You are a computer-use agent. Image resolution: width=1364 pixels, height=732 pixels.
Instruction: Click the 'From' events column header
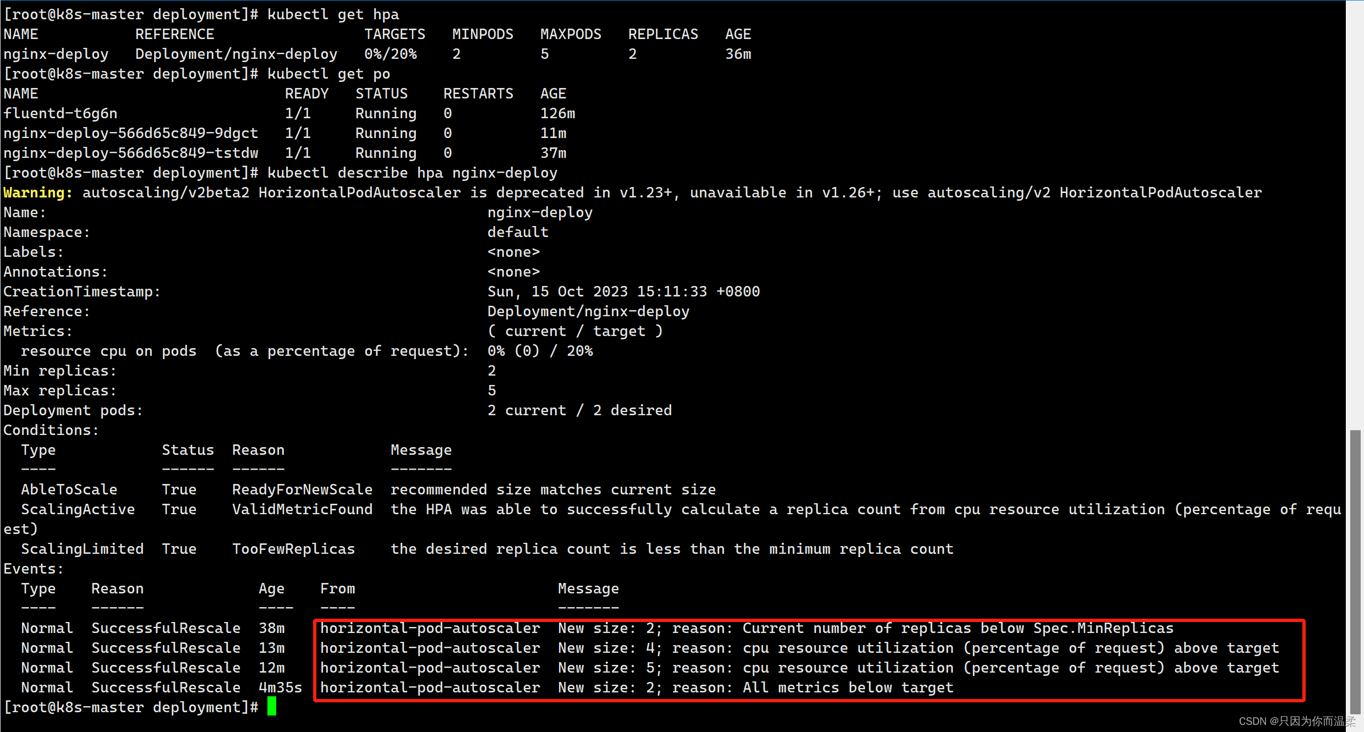click(338, 588)
